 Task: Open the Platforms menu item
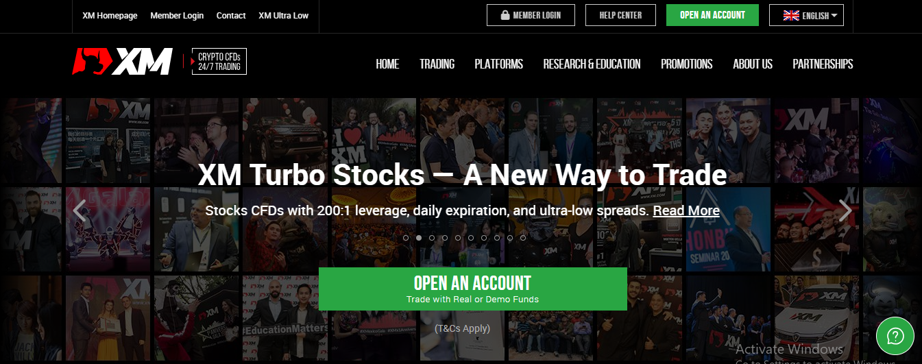click(x=498, y=64)
